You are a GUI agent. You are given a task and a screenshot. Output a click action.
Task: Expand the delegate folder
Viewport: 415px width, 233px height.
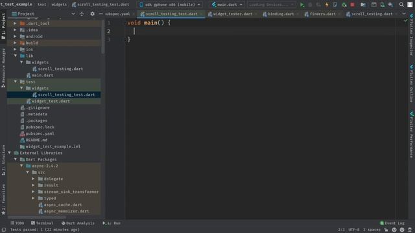(33, 179)
